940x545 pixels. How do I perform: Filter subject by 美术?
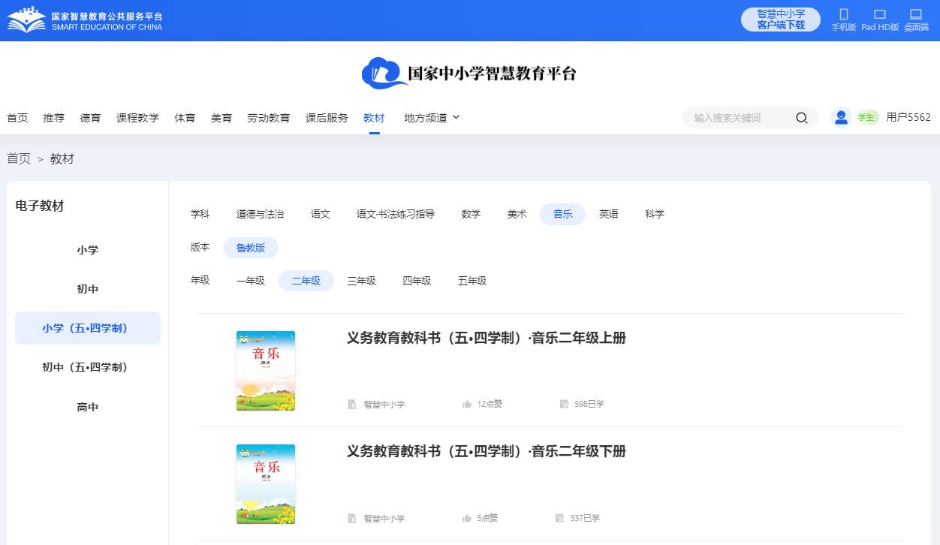[x=517, y=214]
